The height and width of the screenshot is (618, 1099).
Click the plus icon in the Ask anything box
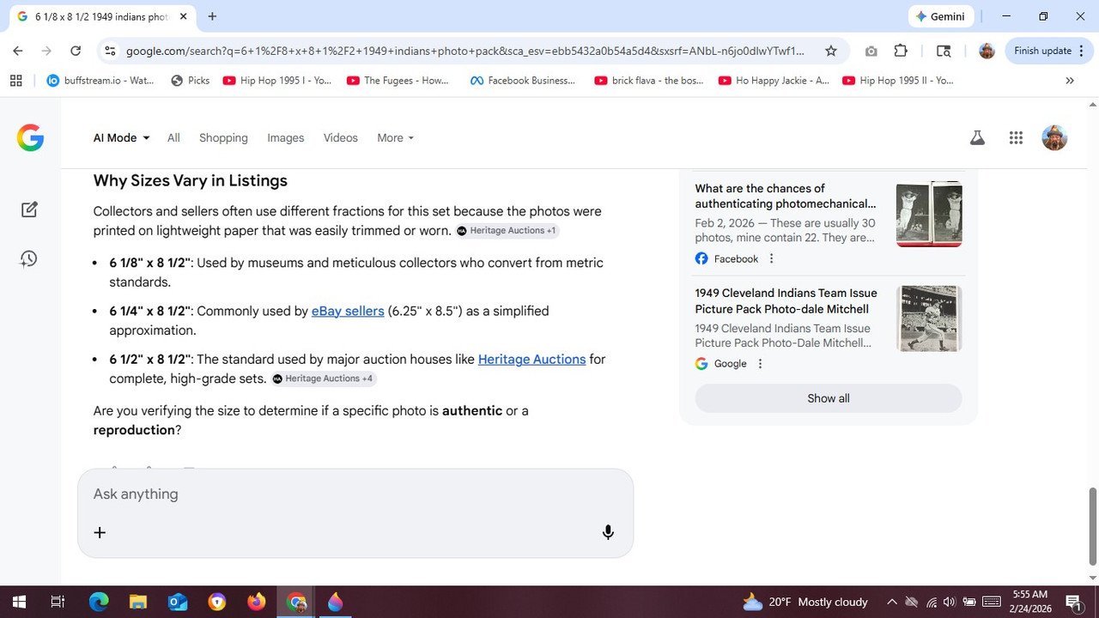[x=100, y=532]
